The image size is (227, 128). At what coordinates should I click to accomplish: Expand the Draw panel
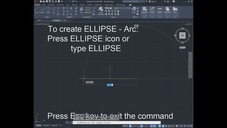48,17
